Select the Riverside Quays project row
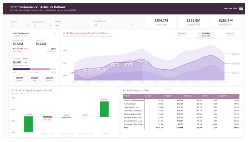248x142 pixels. [181, 104]
